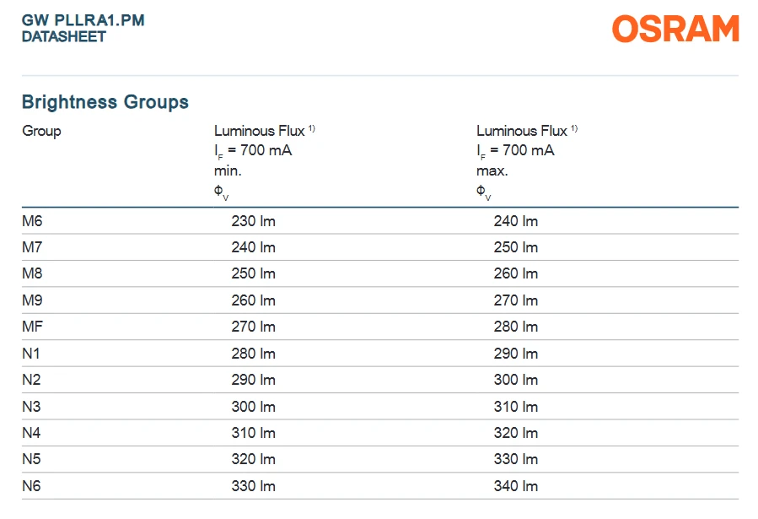Select the M6 group row label

click(32, 221)
